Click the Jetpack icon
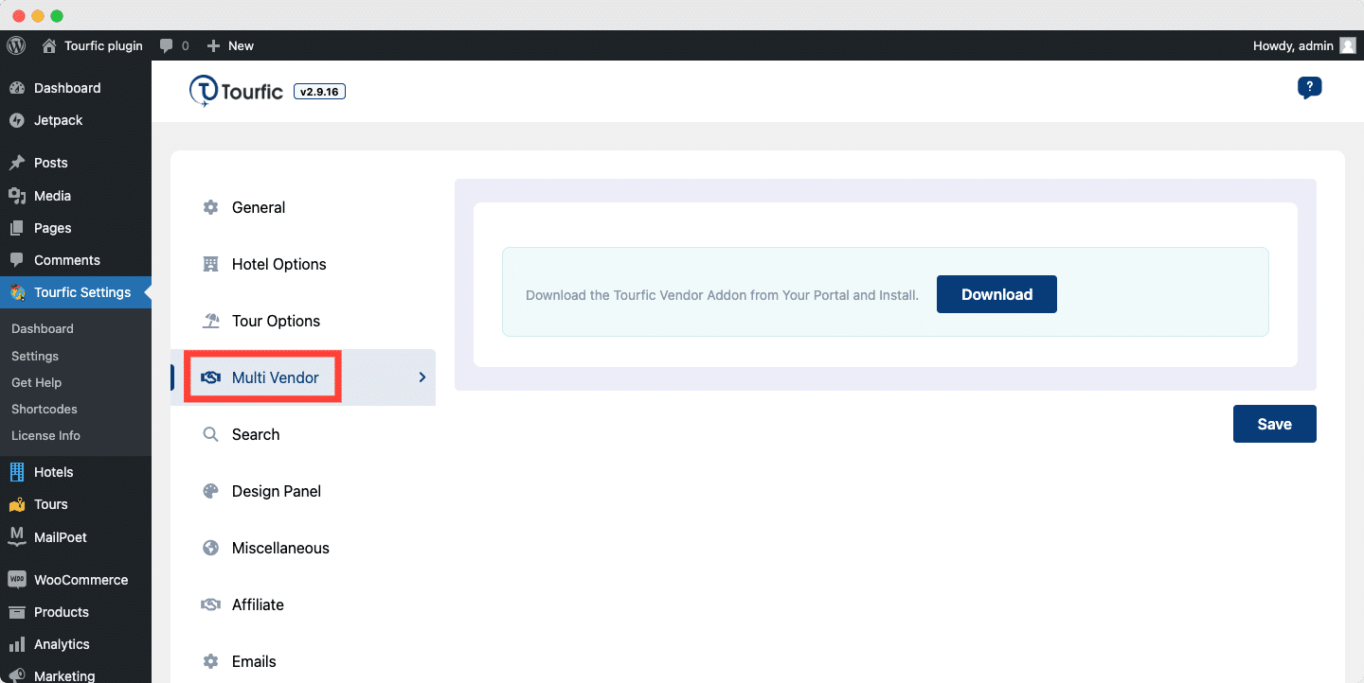The image size is (1364, 683). click(17, 120)
